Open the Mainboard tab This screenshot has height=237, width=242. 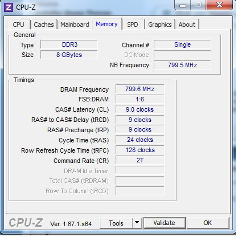click(x=75, y=24)
